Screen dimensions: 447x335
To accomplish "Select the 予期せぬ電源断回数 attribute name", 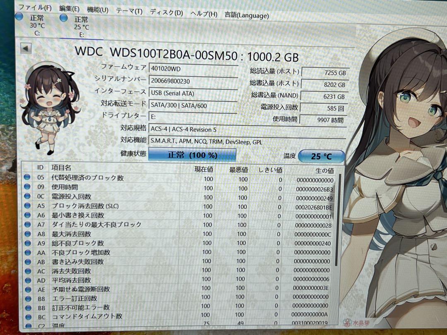I will click(x=81, y=289).
